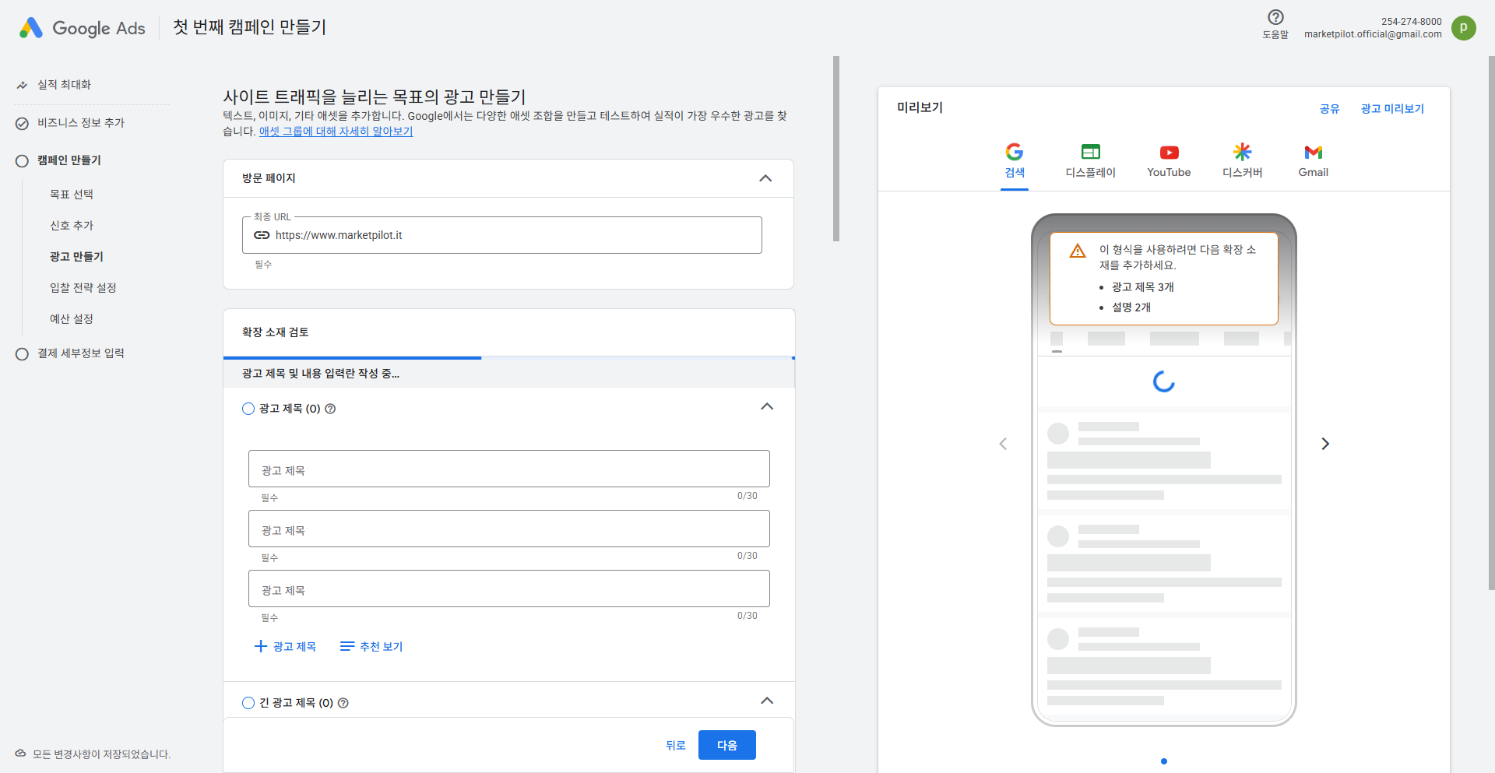Viewport: 1495px width, 773px height.
Task: Click the preview carousel page dot
Action: click(1164, 761)
